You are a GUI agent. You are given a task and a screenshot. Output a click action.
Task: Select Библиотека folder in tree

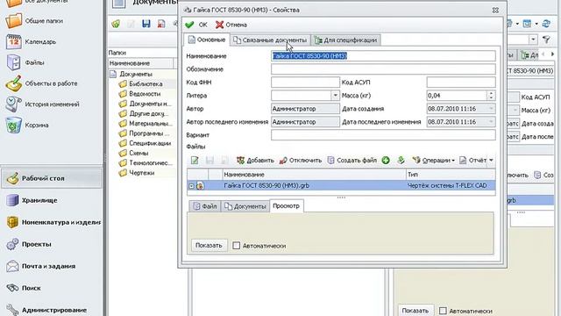point(141,84)
